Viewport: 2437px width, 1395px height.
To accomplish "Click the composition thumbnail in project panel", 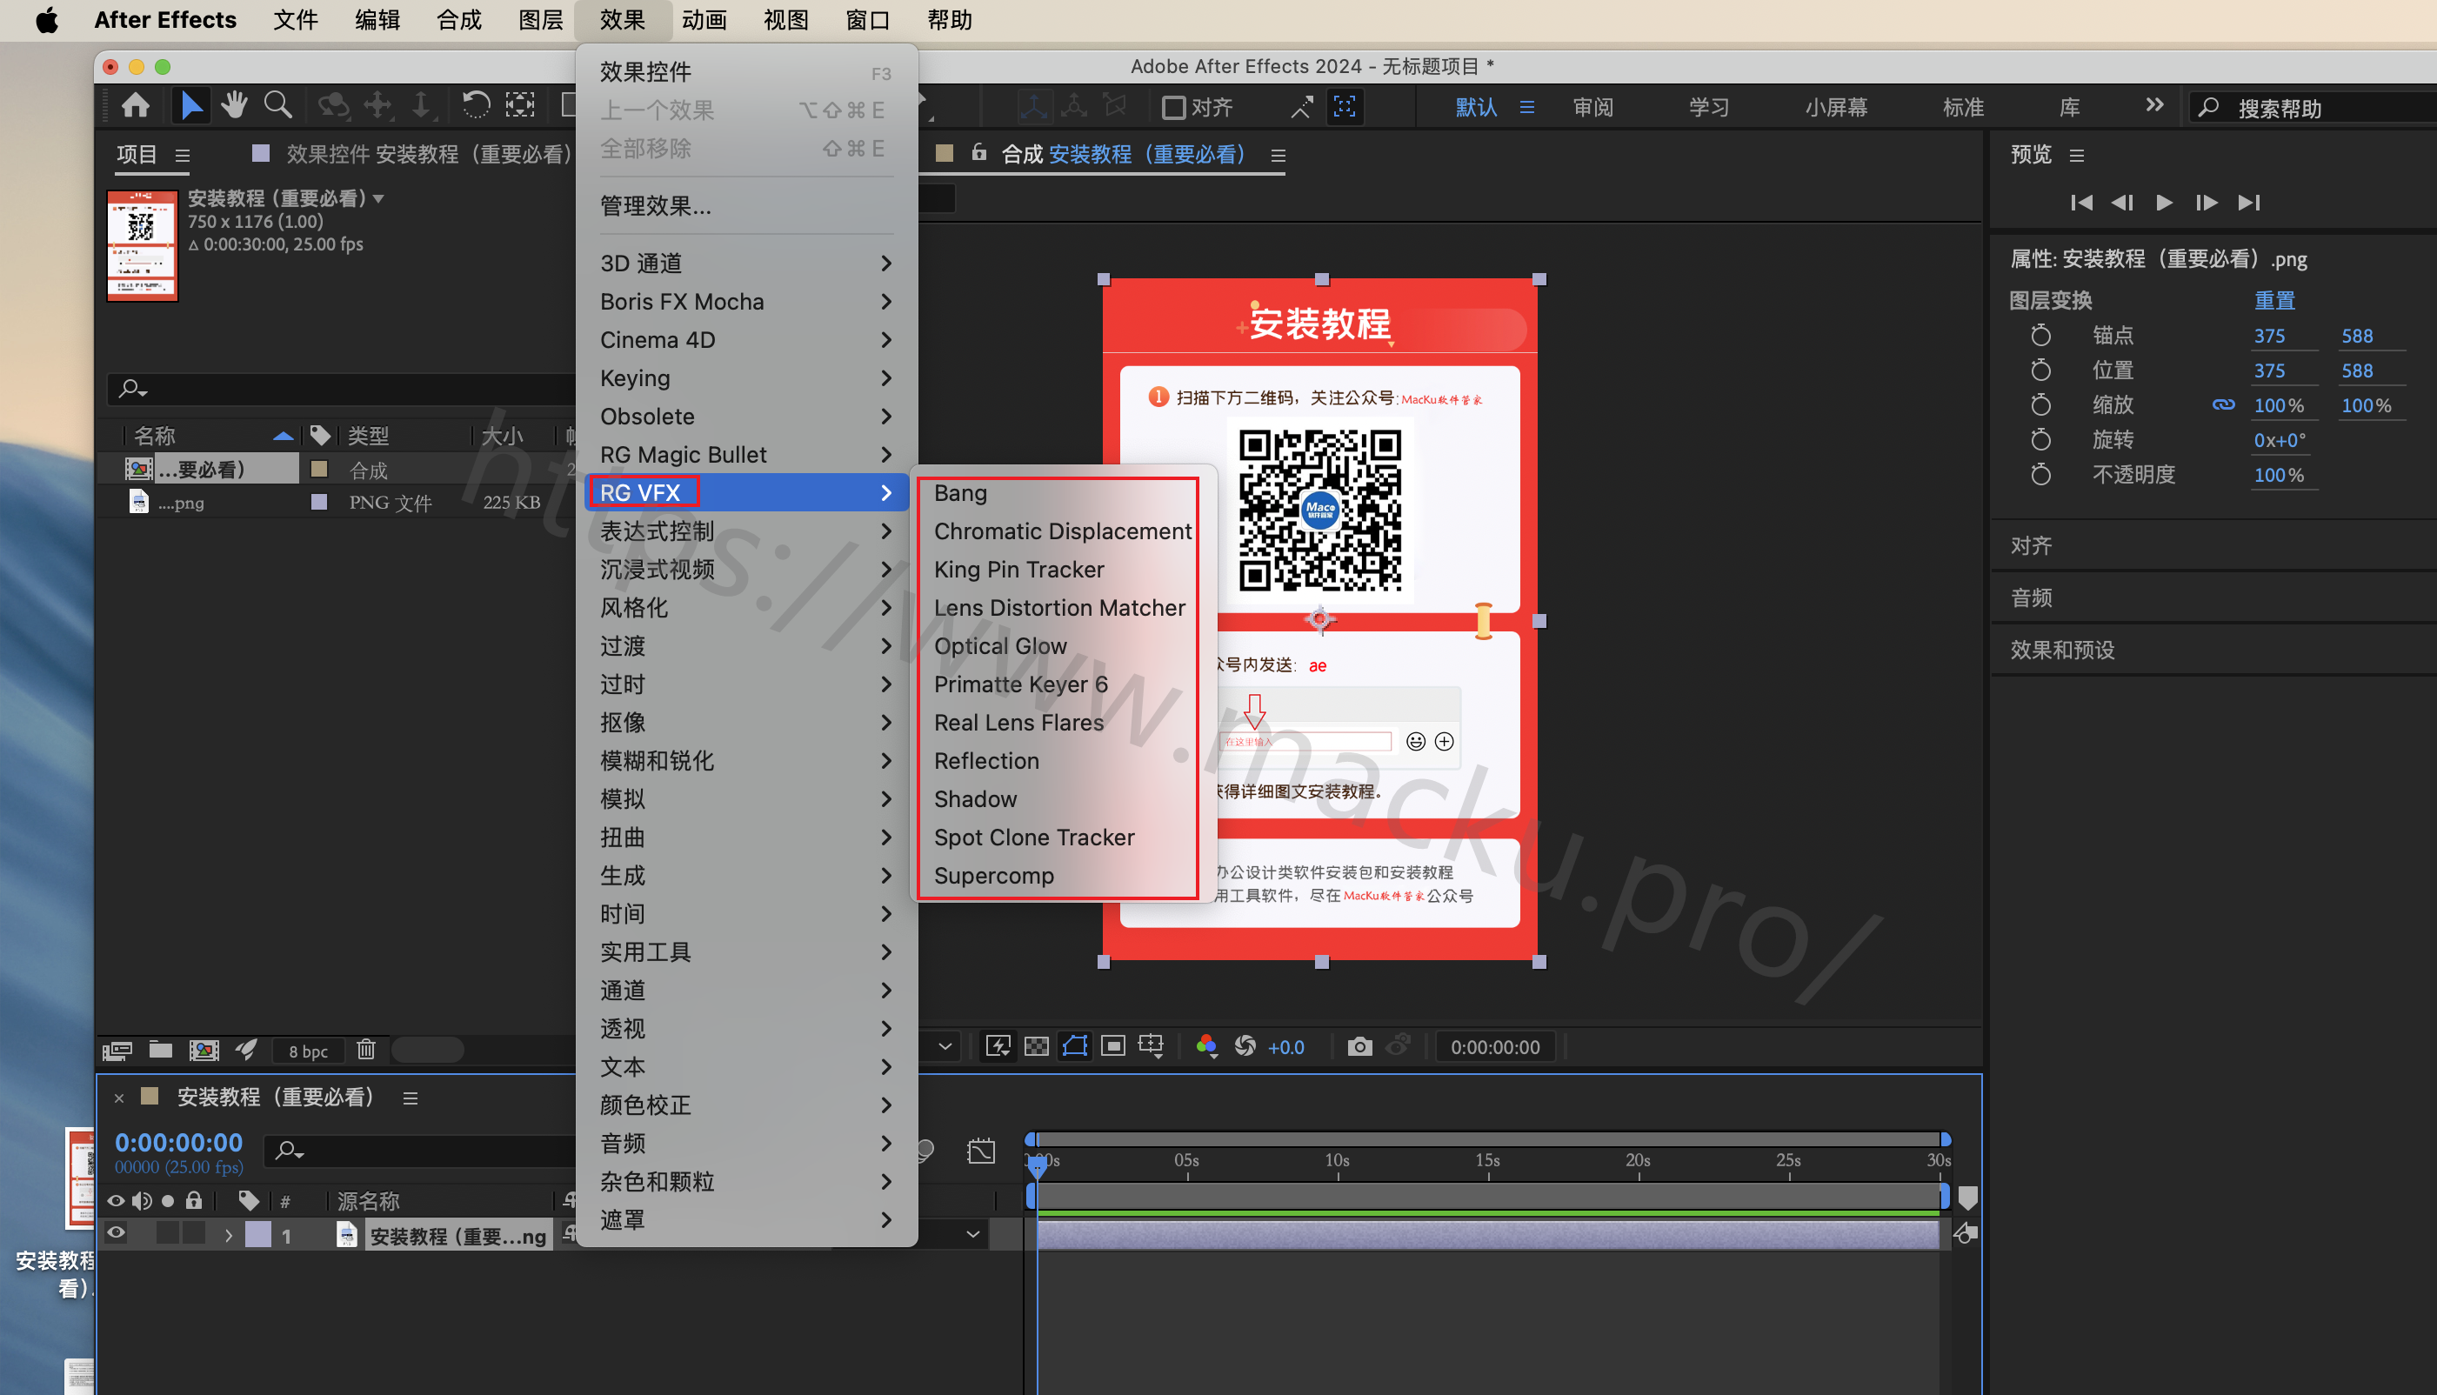I will 142,245.
